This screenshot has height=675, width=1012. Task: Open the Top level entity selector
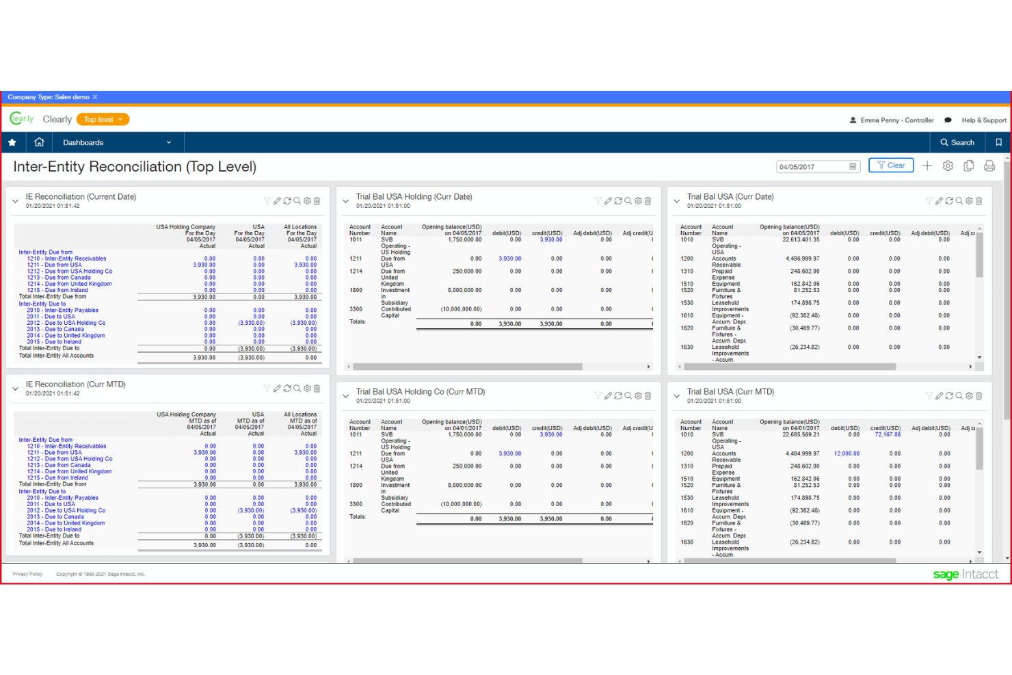pos(103,119)
